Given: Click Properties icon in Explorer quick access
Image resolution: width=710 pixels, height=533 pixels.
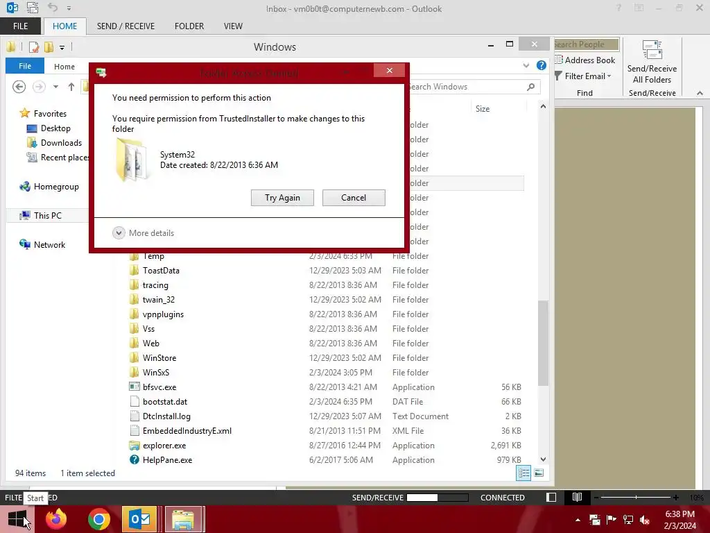Looking at the screenshot, I should click(33, 47).
